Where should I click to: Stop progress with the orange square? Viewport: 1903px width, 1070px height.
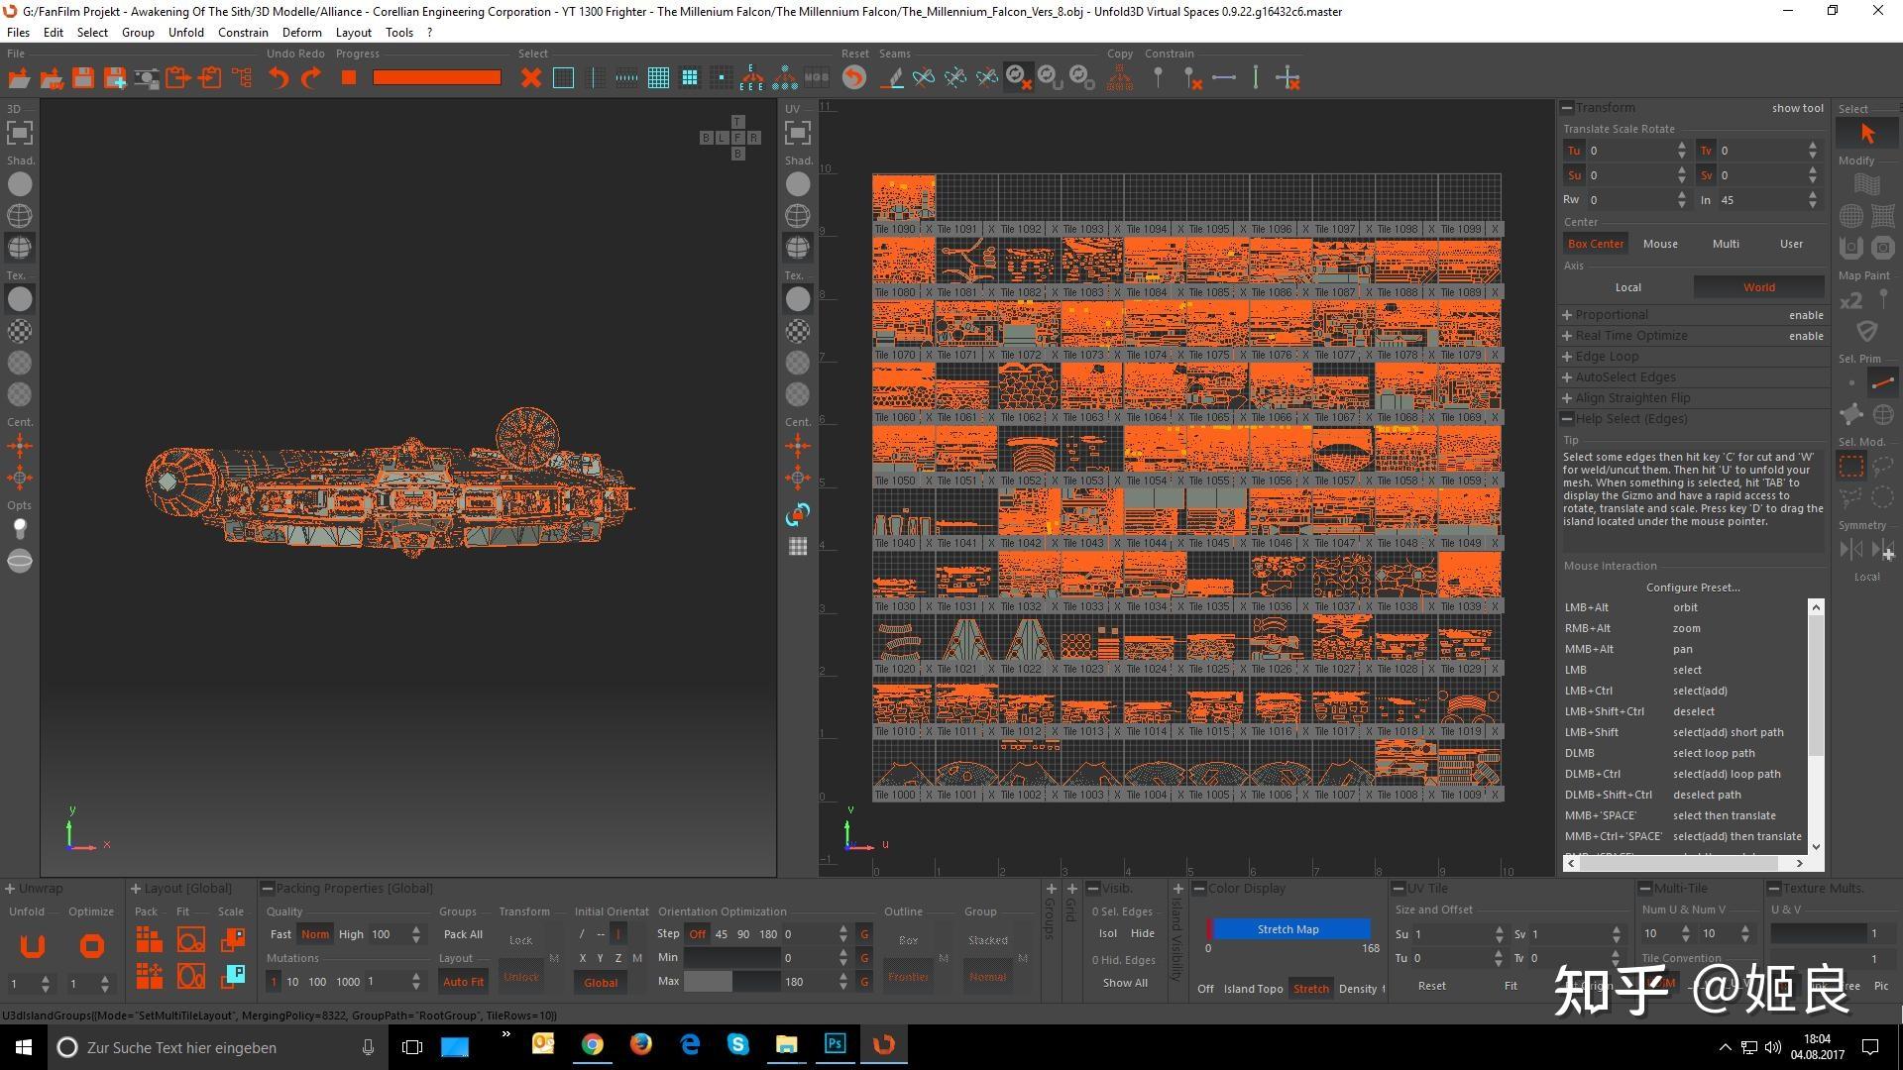click(x=349, y=77)
